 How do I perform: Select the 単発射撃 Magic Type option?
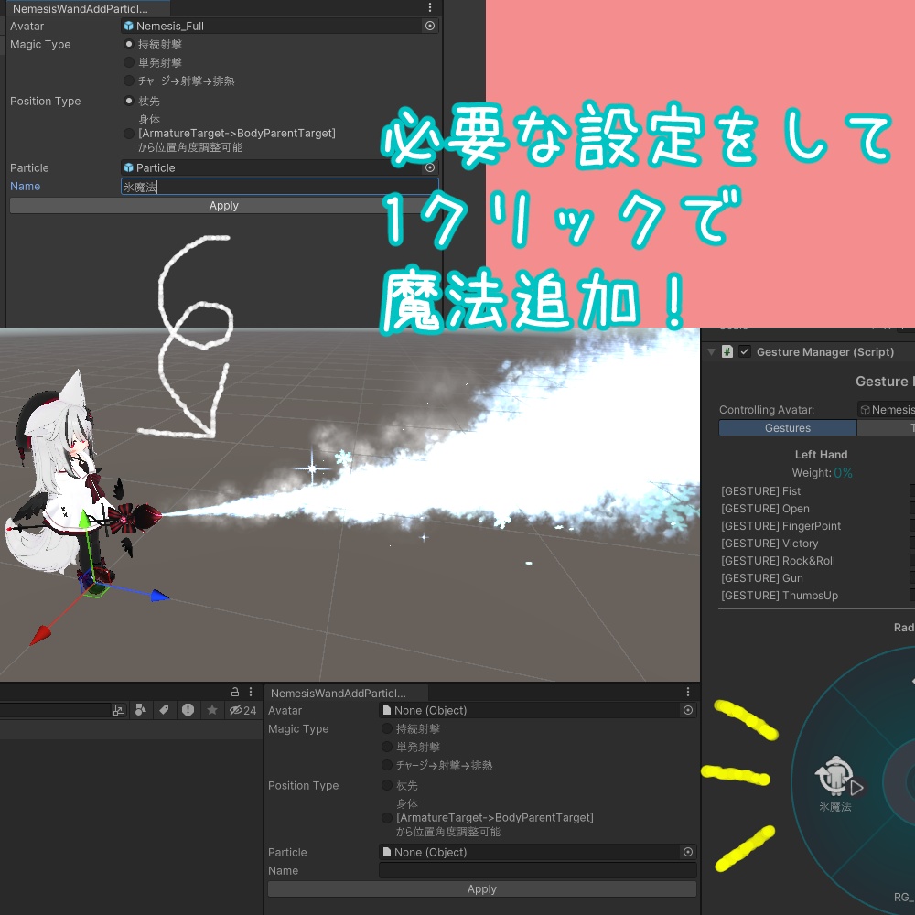pos(128,62)
